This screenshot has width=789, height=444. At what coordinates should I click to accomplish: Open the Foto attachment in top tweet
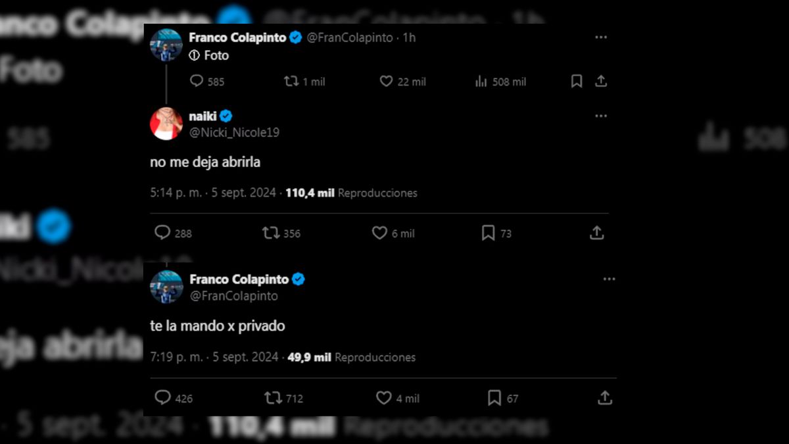[210, 56]
